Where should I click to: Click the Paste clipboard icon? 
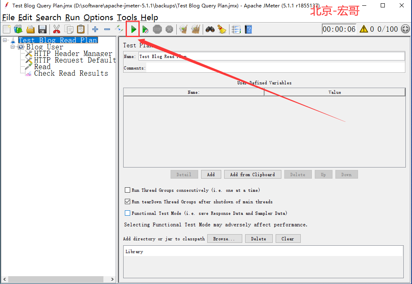[81, 29]
